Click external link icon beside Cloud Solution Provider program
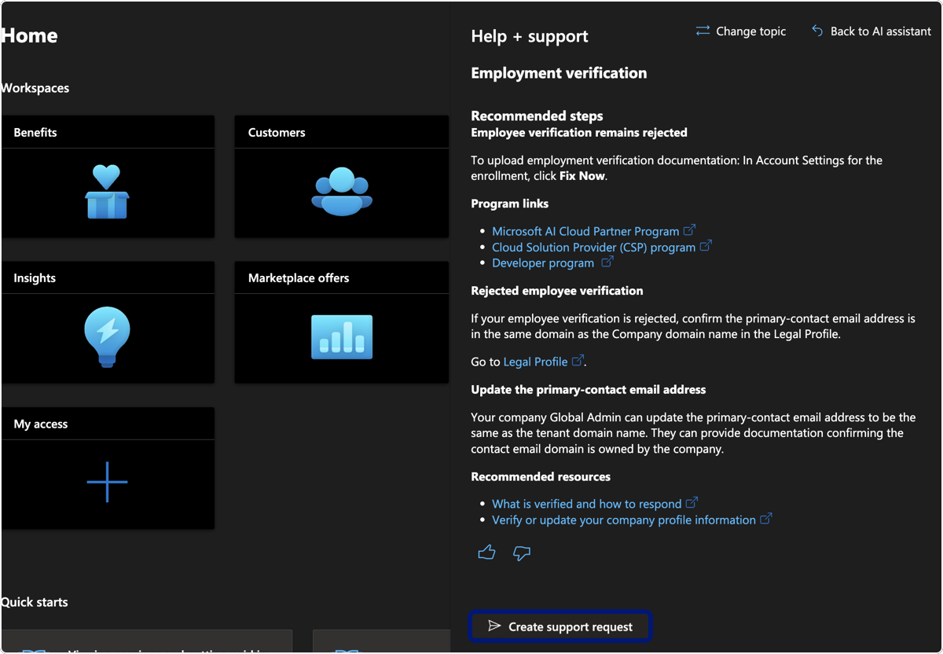Image resolution: width=943 pixels, height=654 pixels. [x=706, y=246]
